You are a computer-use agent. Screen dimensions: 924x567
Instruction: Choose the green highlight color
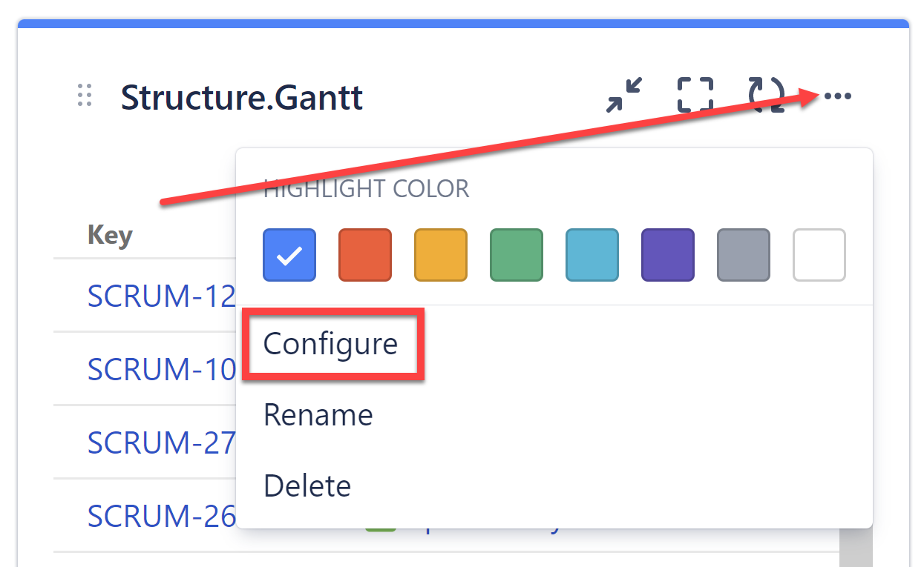(517, 255)
